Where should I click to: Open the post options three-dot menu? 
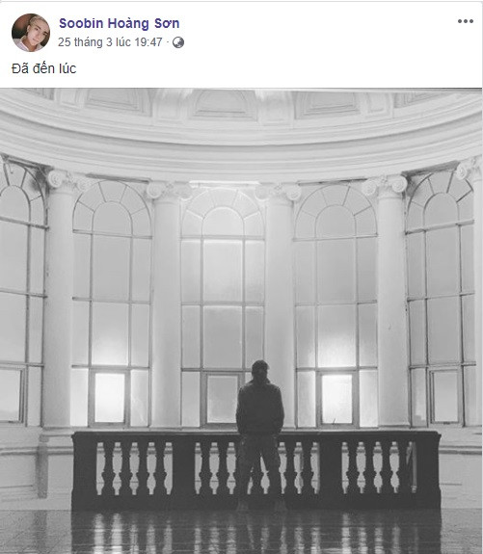pos(466,21)
